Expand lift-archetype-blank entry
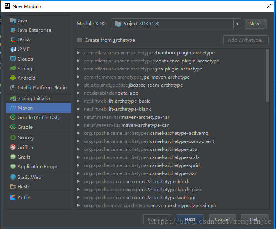 click(78, 109)
